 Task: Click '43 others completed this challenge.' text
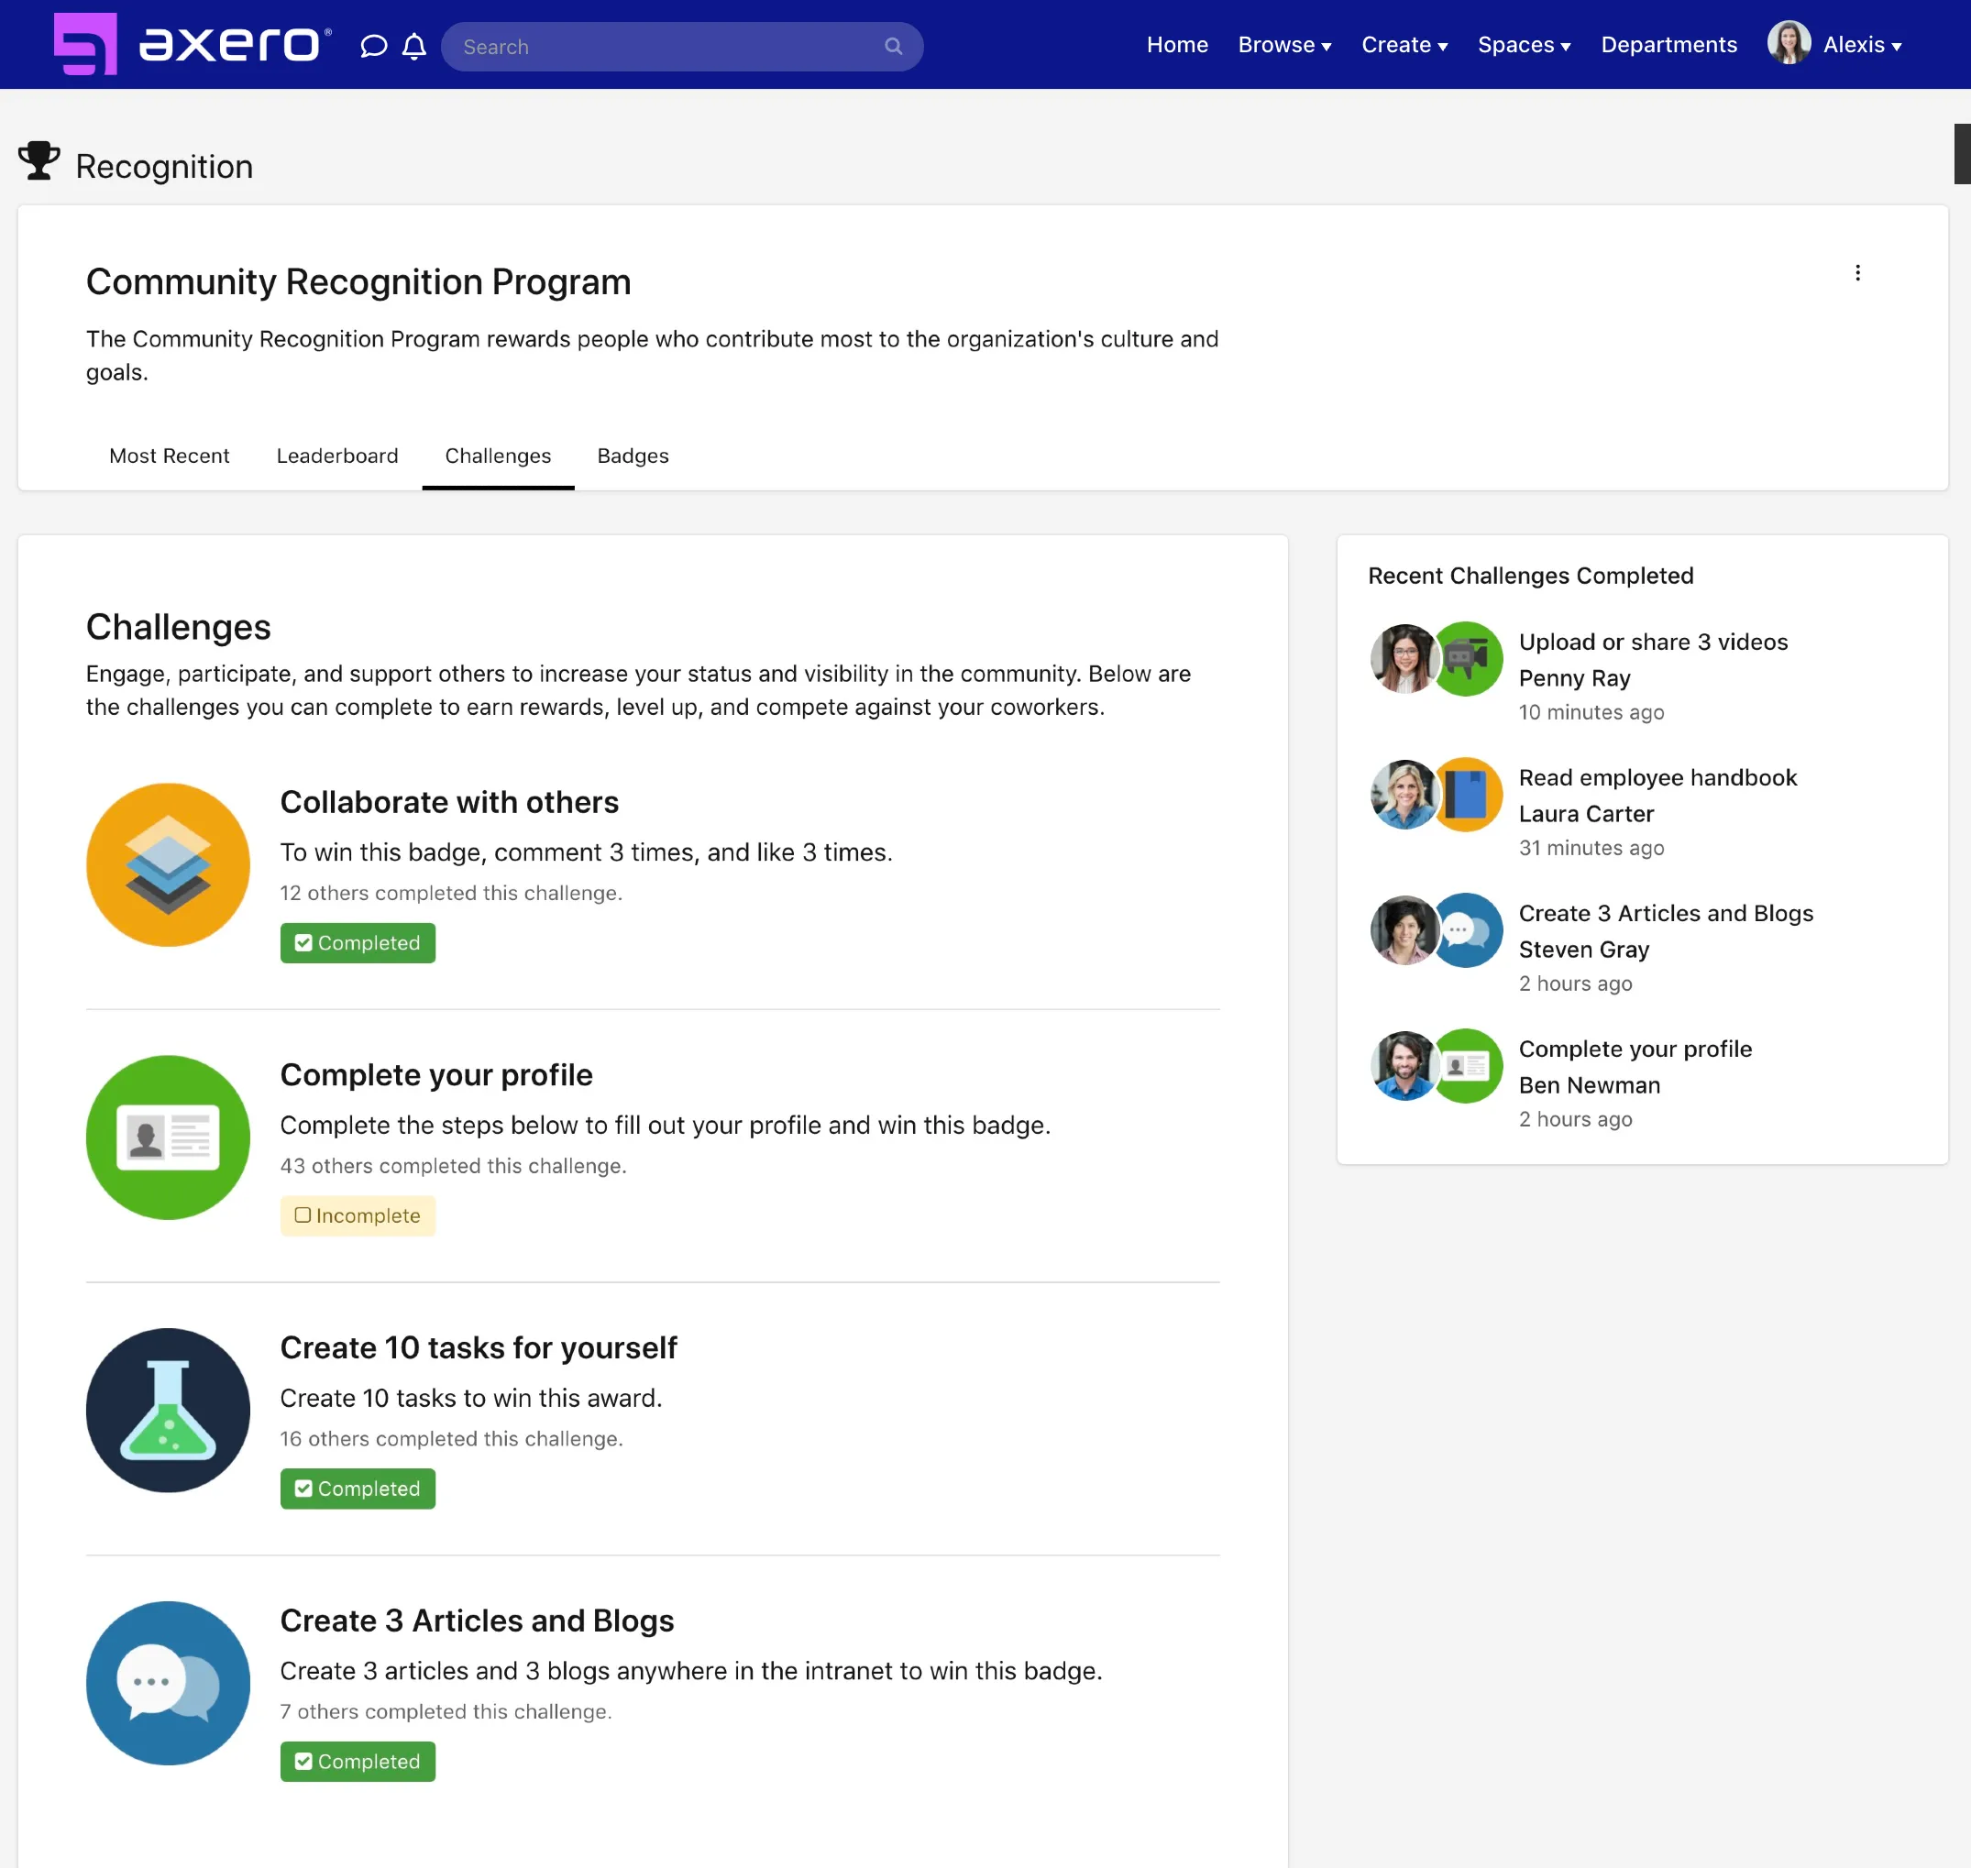453,1166
